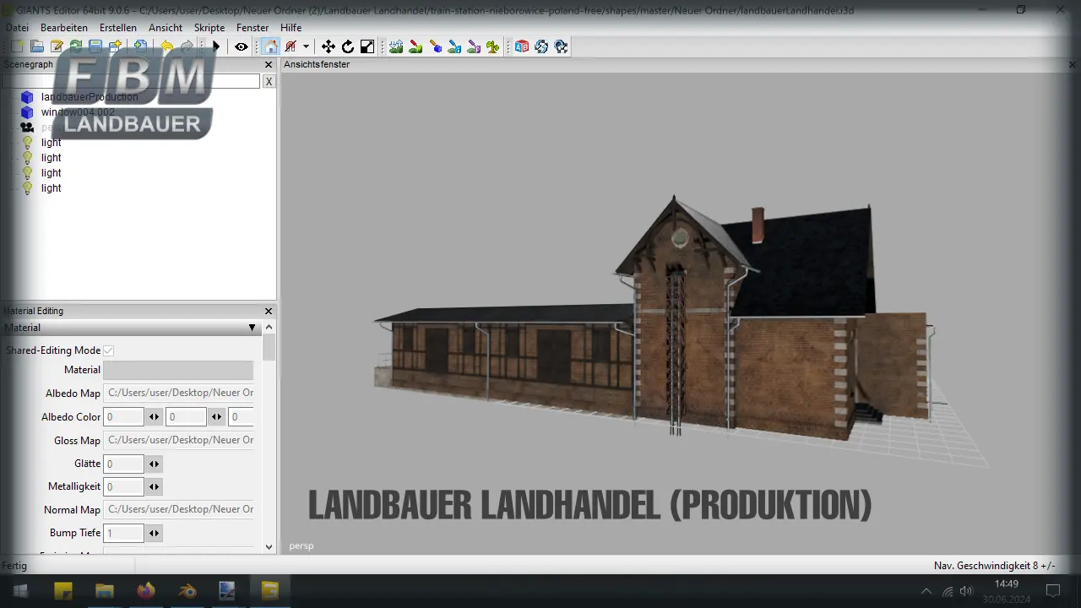Click the last gear toolbar icon

pos(561,46)
